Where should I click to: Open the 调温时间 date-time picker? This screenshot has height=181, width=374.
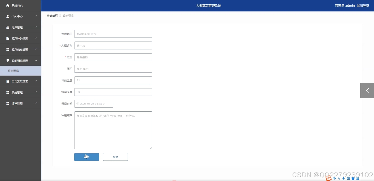click(94, 104)
